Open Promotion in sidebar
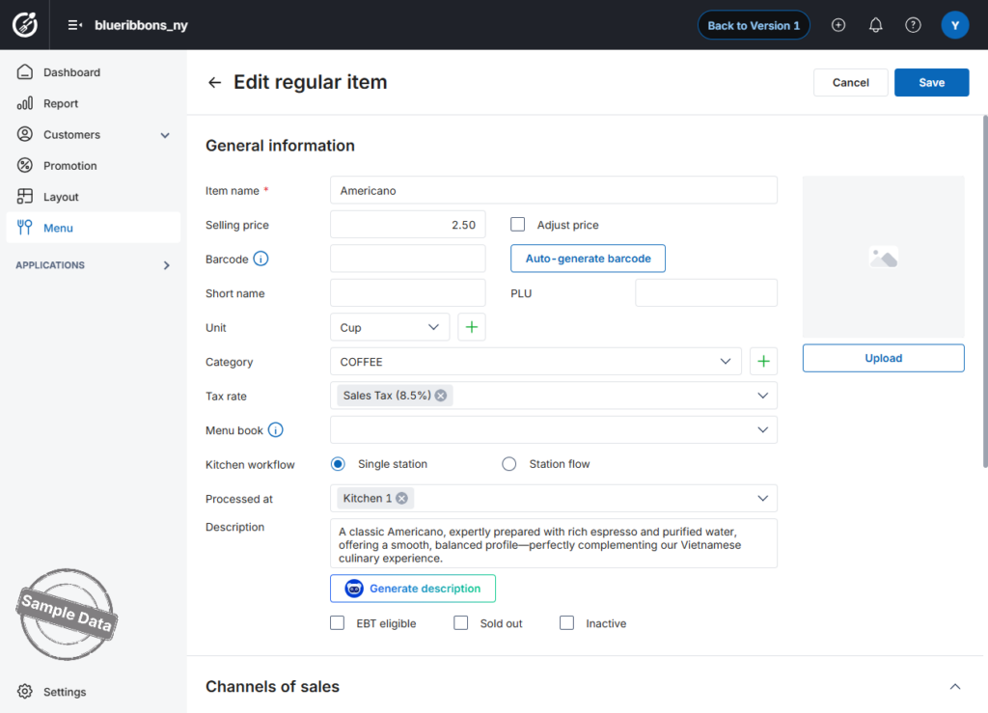 [x=94, y=166]
